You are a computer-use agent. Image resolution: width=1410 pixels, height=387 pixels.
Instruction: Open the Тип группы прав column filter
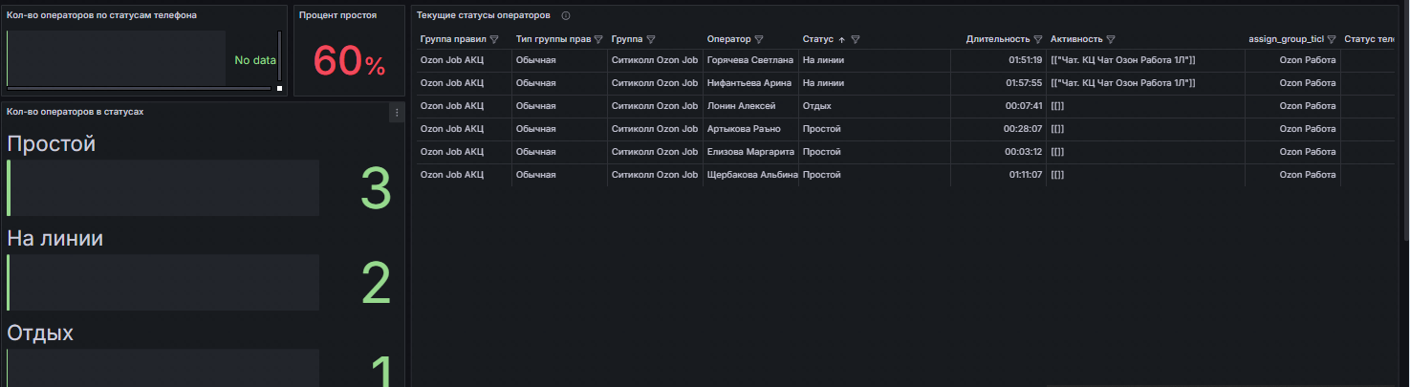click(x=598, y=40)
